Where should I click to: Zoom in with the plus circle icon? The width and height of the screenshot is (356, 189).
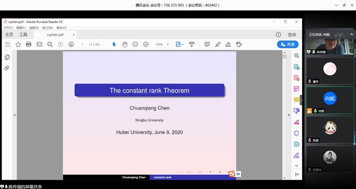pos(146,44)
